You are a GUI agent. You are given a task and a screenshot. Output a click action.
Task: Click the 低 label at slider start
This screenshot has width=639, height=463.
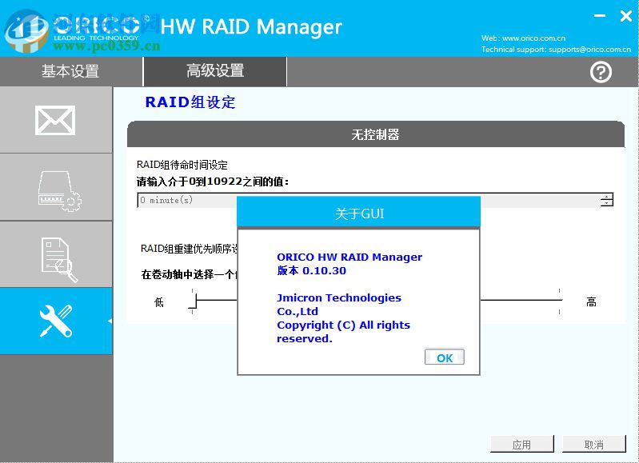[x=159, y=302]
